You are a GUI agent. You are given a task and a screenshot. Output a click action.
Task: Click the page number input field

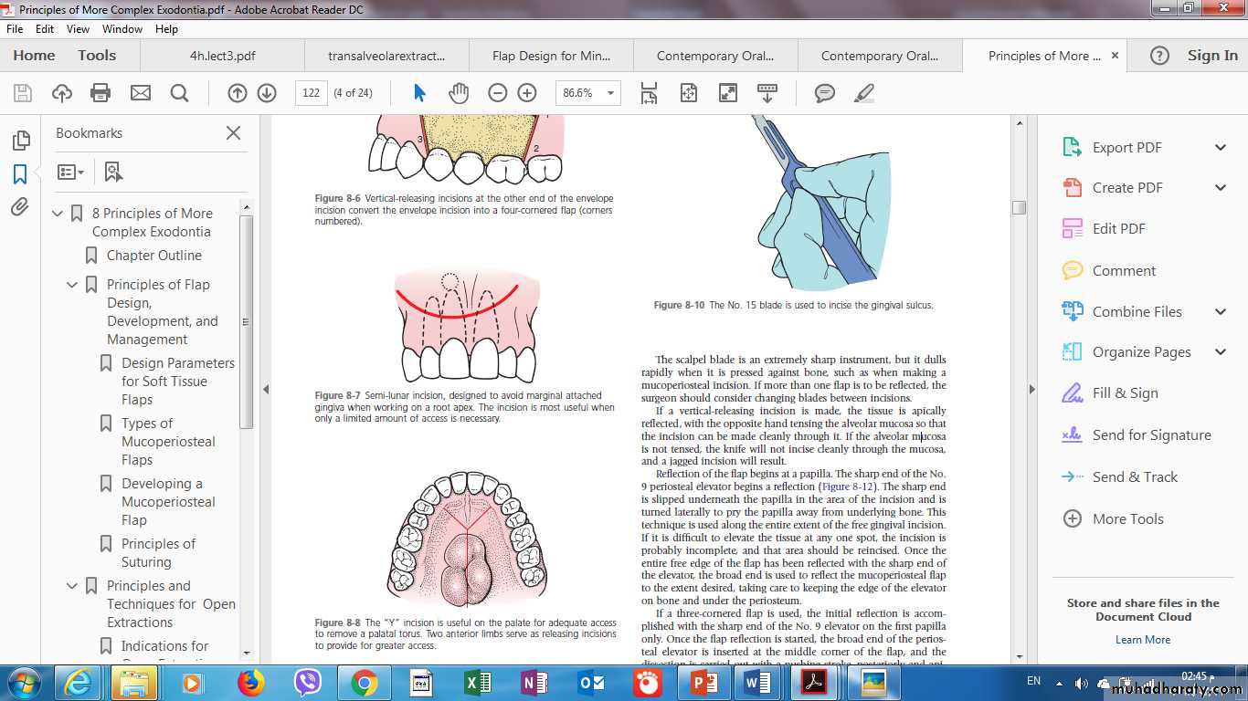(312, 93)
